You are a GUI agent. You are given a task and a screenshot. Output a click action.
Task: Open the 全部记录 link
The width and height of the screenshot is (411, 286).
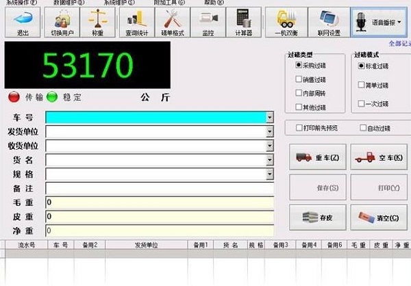point(400,43)
